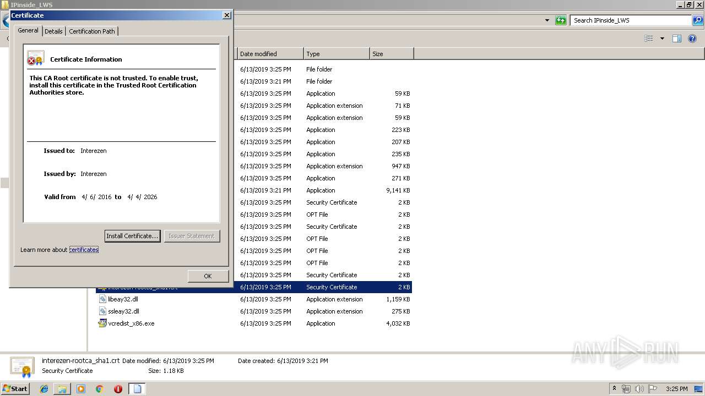This screenshot has width=705, height=396.
Task: Focus the Search IPinside_LWS field
Action: coord(631,20)
